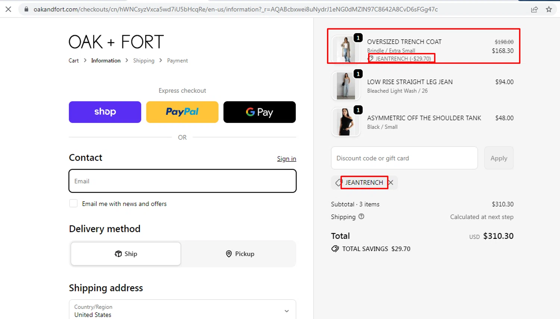Click the LOW RISE STRAIGHT LEG JEAN name
The height and width of the screenshot is (319, 560).
pyautogui.click(x=410, y=82)
